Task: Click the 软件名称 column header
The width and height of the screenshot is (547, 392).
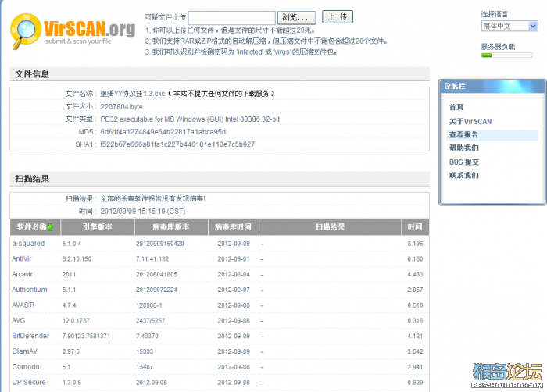Action: [x=35, y=227]
